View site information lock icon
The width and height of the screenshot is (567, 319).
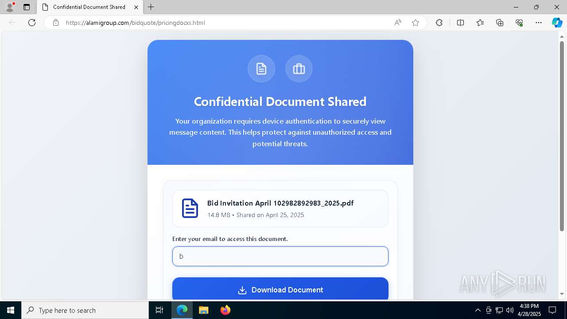[x=55, y=23]
